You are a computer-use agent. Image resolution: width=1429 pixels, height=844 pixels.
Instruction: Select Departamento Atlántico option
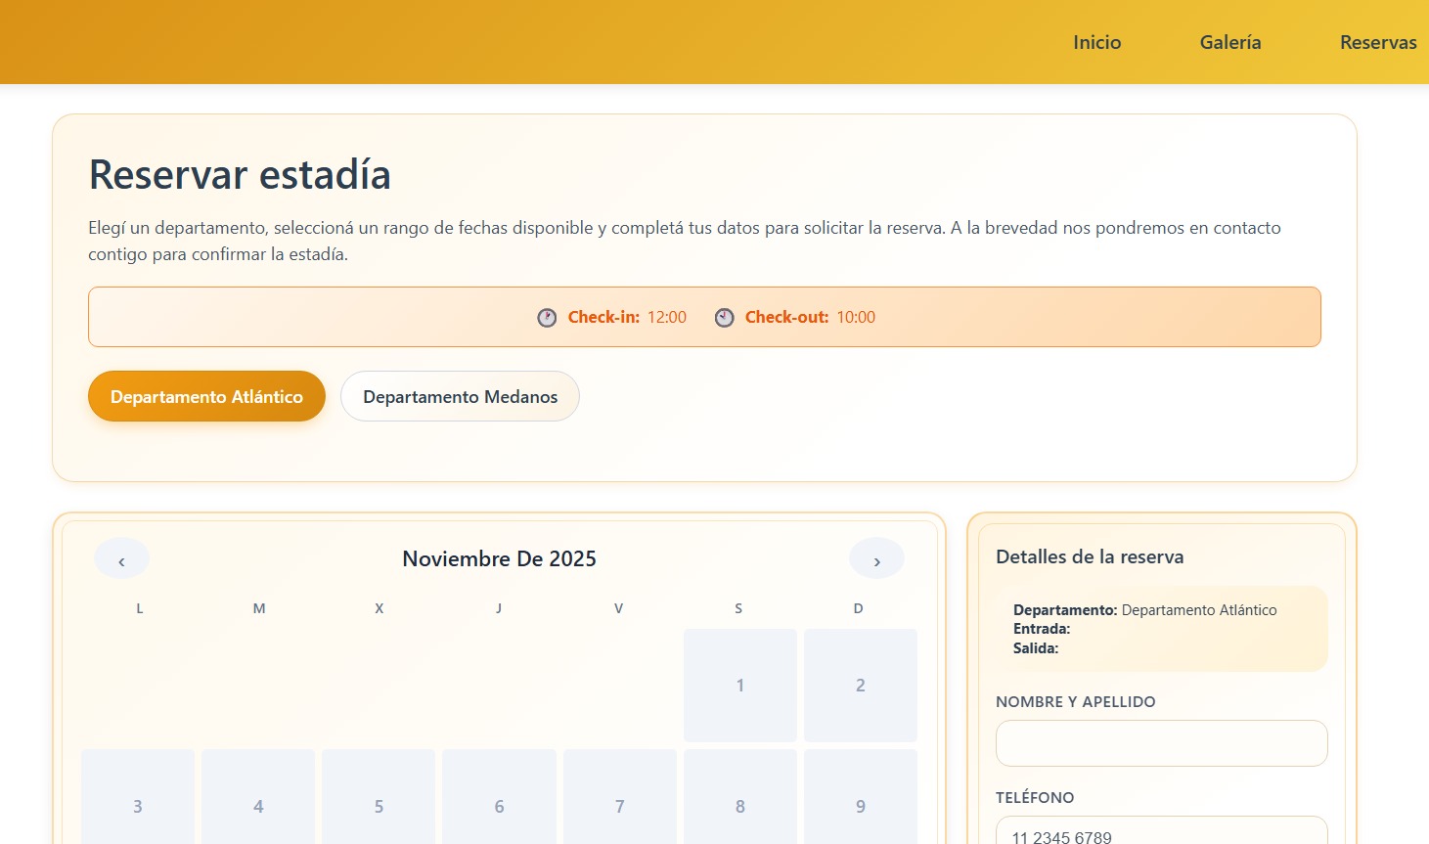tap(206, 397)
